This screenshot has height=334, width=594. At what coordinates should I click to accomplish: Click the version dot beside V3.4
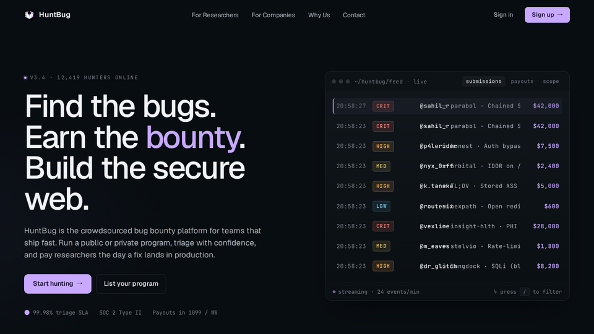[25, 78]
